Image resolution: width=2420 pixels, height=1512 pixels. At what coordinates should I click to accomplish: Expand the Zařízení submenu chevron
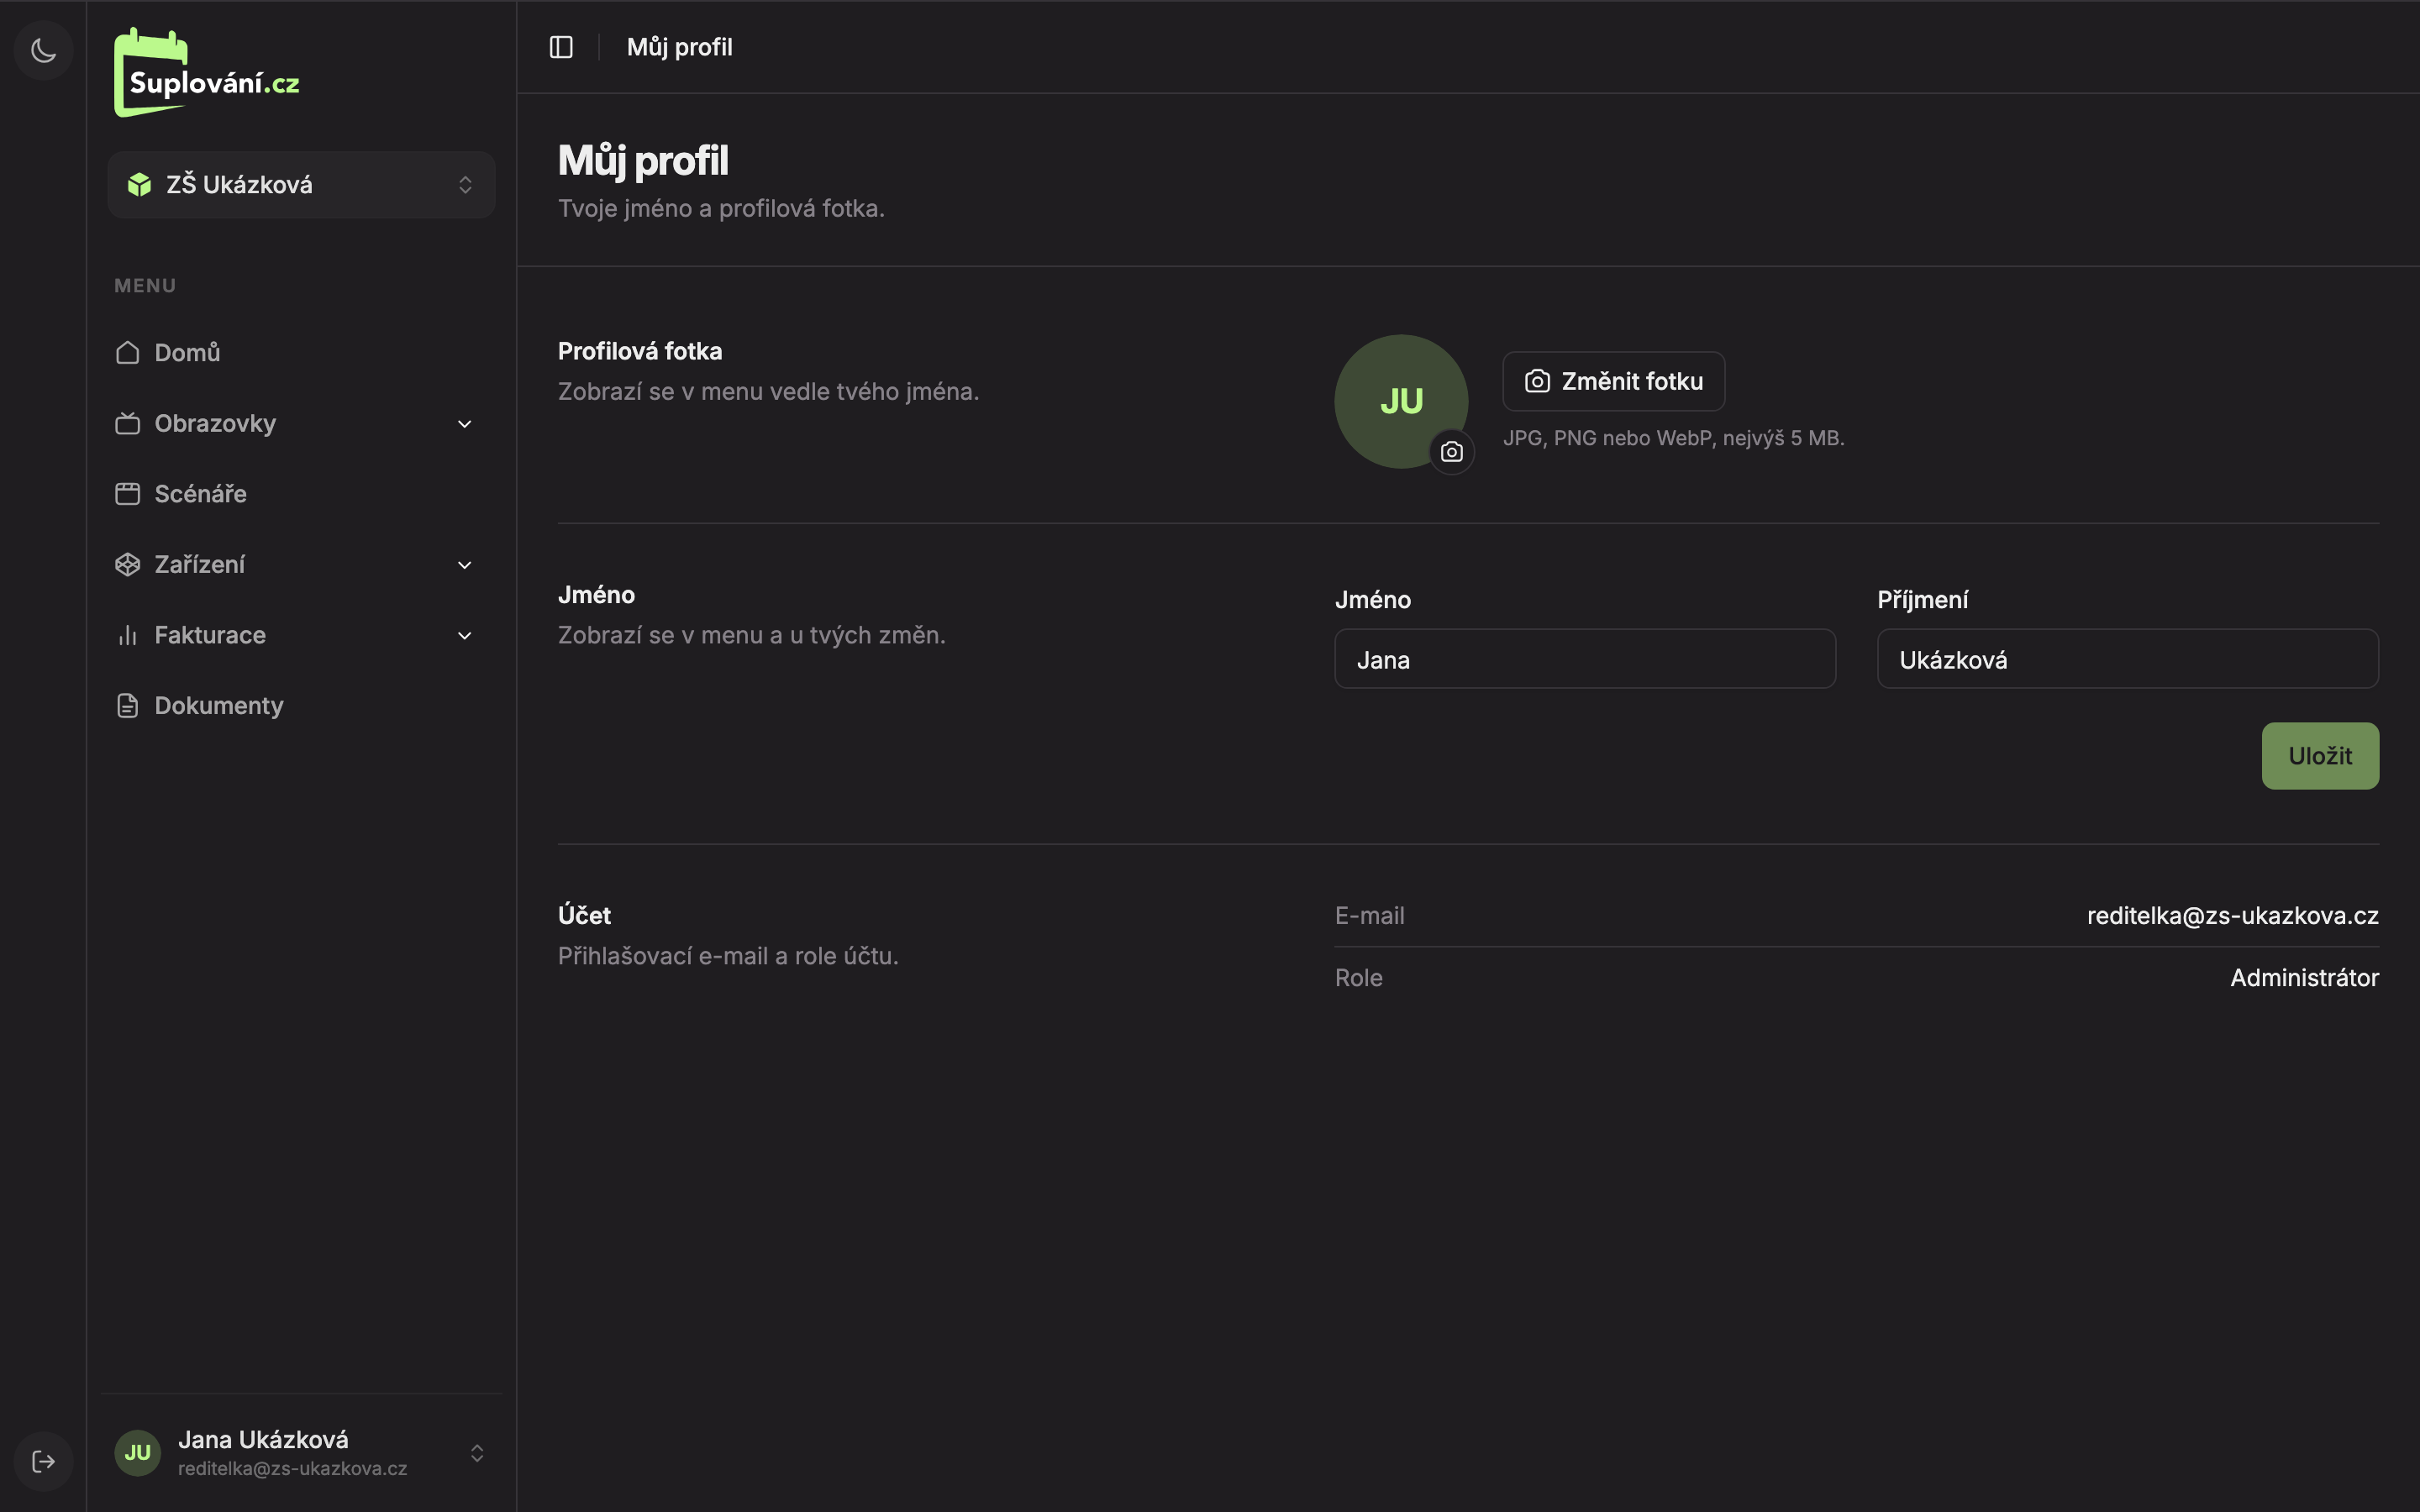click(464, 565)
